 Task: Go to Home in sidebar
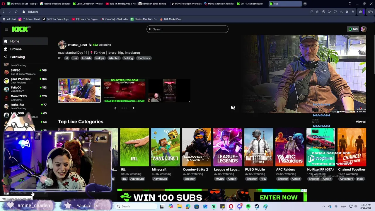[x=25, y=41]
